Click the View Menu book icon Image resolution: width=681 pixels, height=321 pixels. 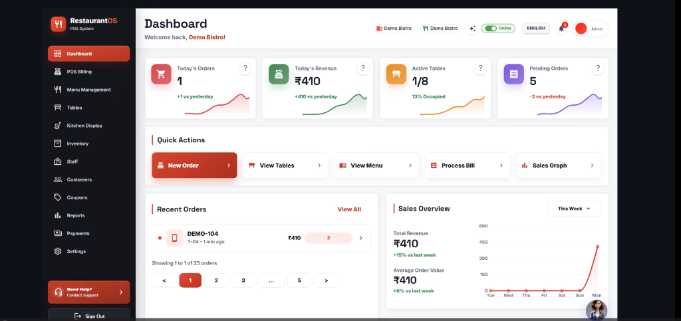pos(342,165)
